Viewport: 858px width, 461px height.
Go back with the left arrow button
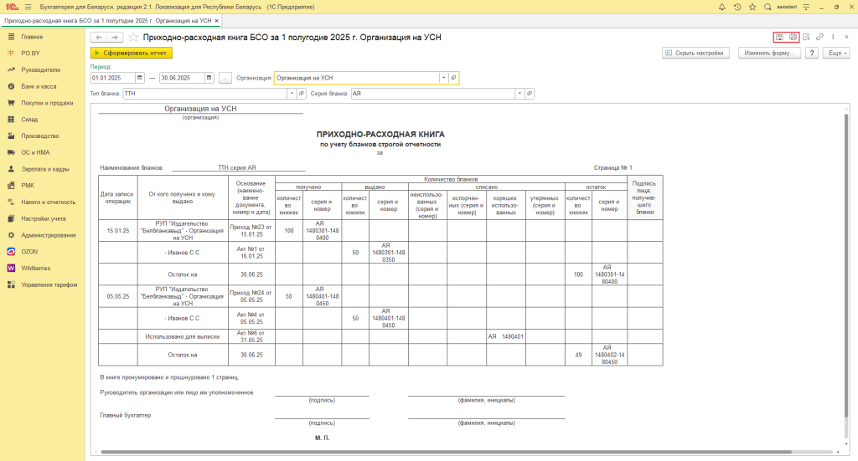point(99,37)
